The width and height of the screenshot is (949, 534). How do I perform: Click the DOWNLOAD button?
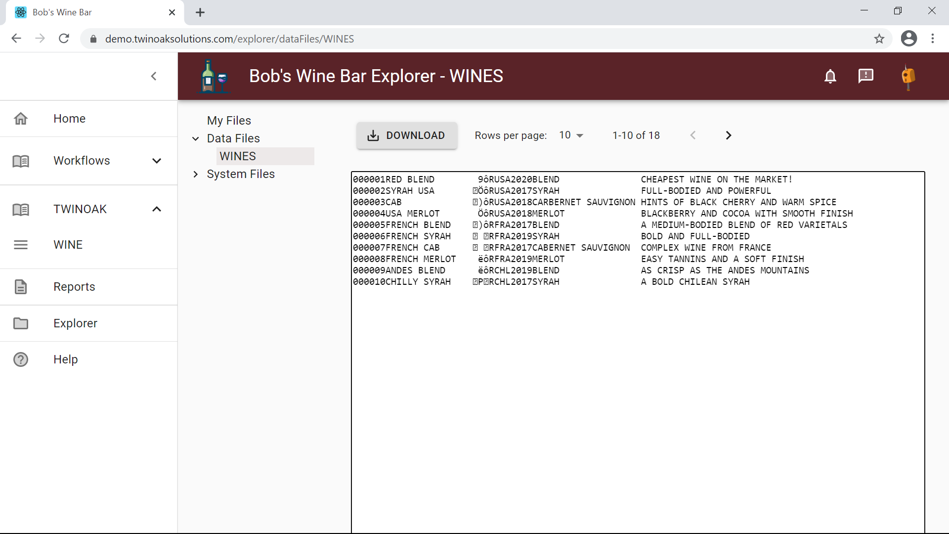click(407, 135)
